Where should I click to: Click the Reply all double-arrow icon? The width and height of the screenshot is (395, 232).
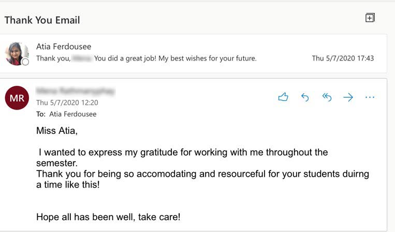[x=327, y=97]
